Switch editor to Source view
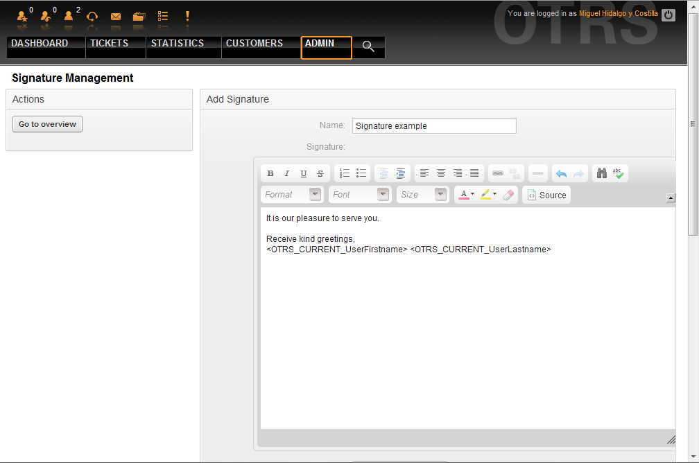This screenshot has width=699, height=463. (546, 195)
